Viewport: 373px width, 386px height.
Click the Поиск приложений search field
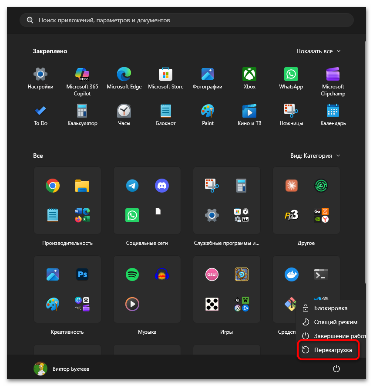click(x=187, y=20)
